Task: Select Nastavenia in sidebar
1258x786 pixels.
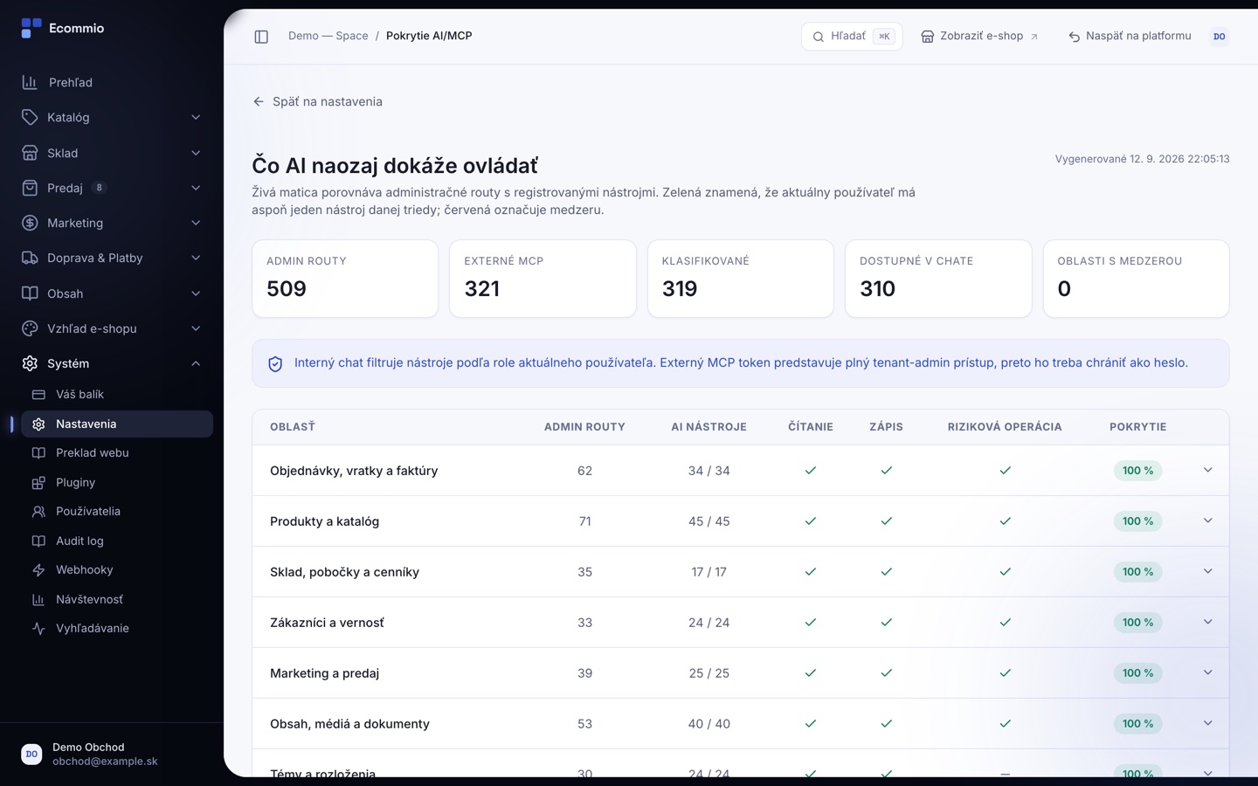Action: (x=117, y=424)
